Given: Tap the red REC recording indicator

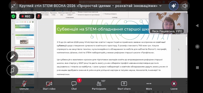Looking at the screenshot, I should tap(27, 16).
